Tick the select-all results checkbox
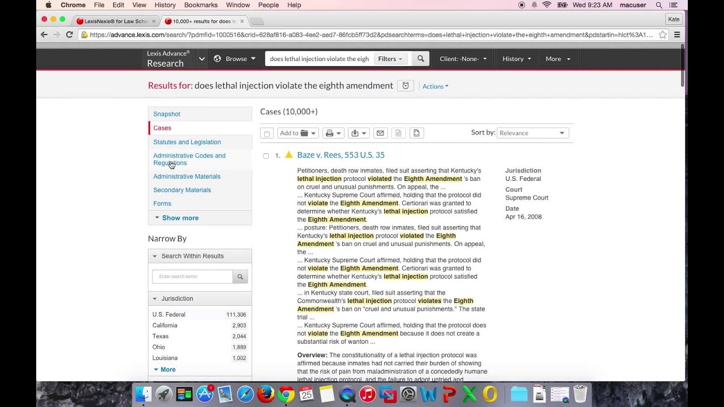 (x=267, y=133)
